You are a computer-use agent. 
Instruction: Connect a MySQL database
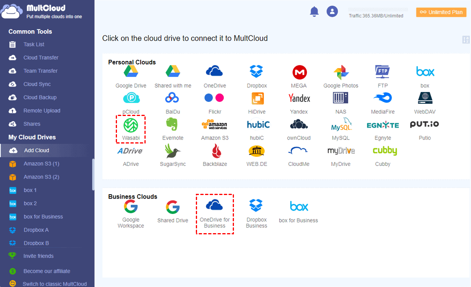point(341,124)
